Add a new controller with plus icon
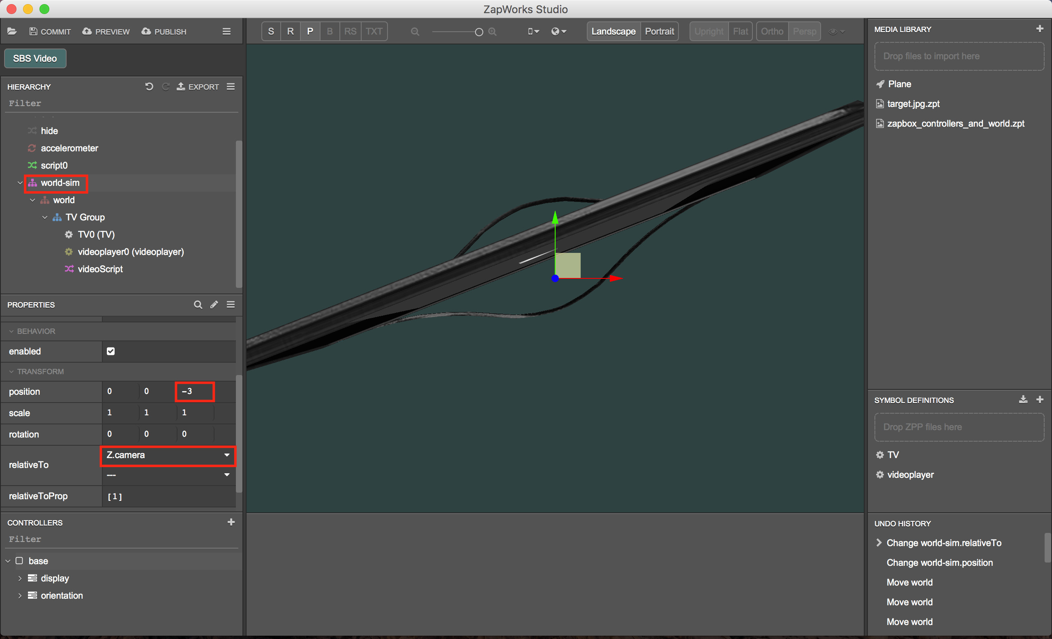1052x639 pixels. (x=231, y=522)
